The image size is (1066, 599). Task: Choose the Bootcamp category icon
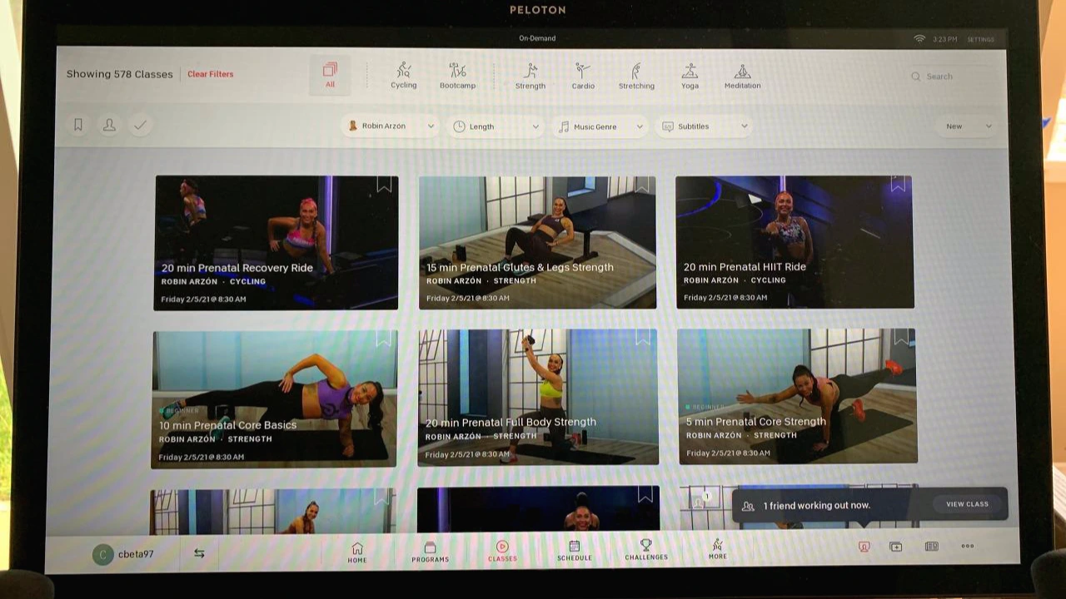pos(457,75)
